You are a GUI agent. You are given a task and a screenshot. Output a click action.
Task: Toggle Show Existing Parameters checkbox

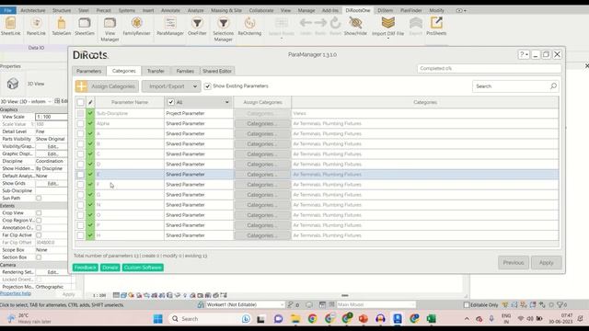tap(207, 86)
